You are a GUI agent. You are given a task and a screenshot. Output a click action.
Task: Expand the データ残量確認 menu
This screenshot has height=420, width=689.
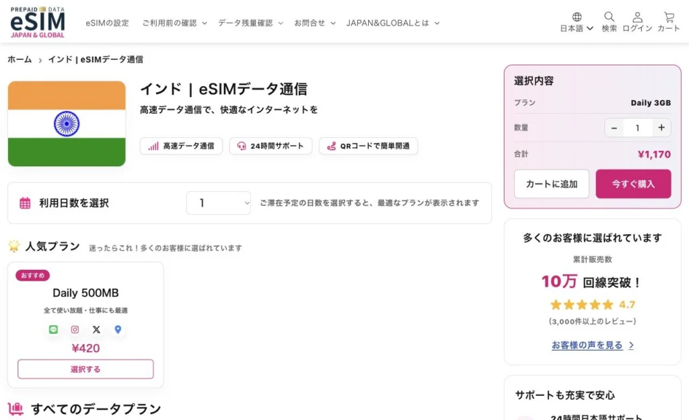[250, 23]
